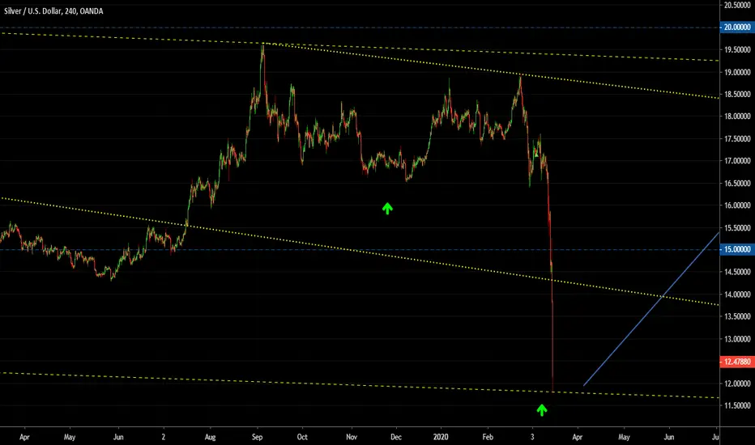
Task: Select the blue 15.00000 price tag
Action: (x=737, y=249)
